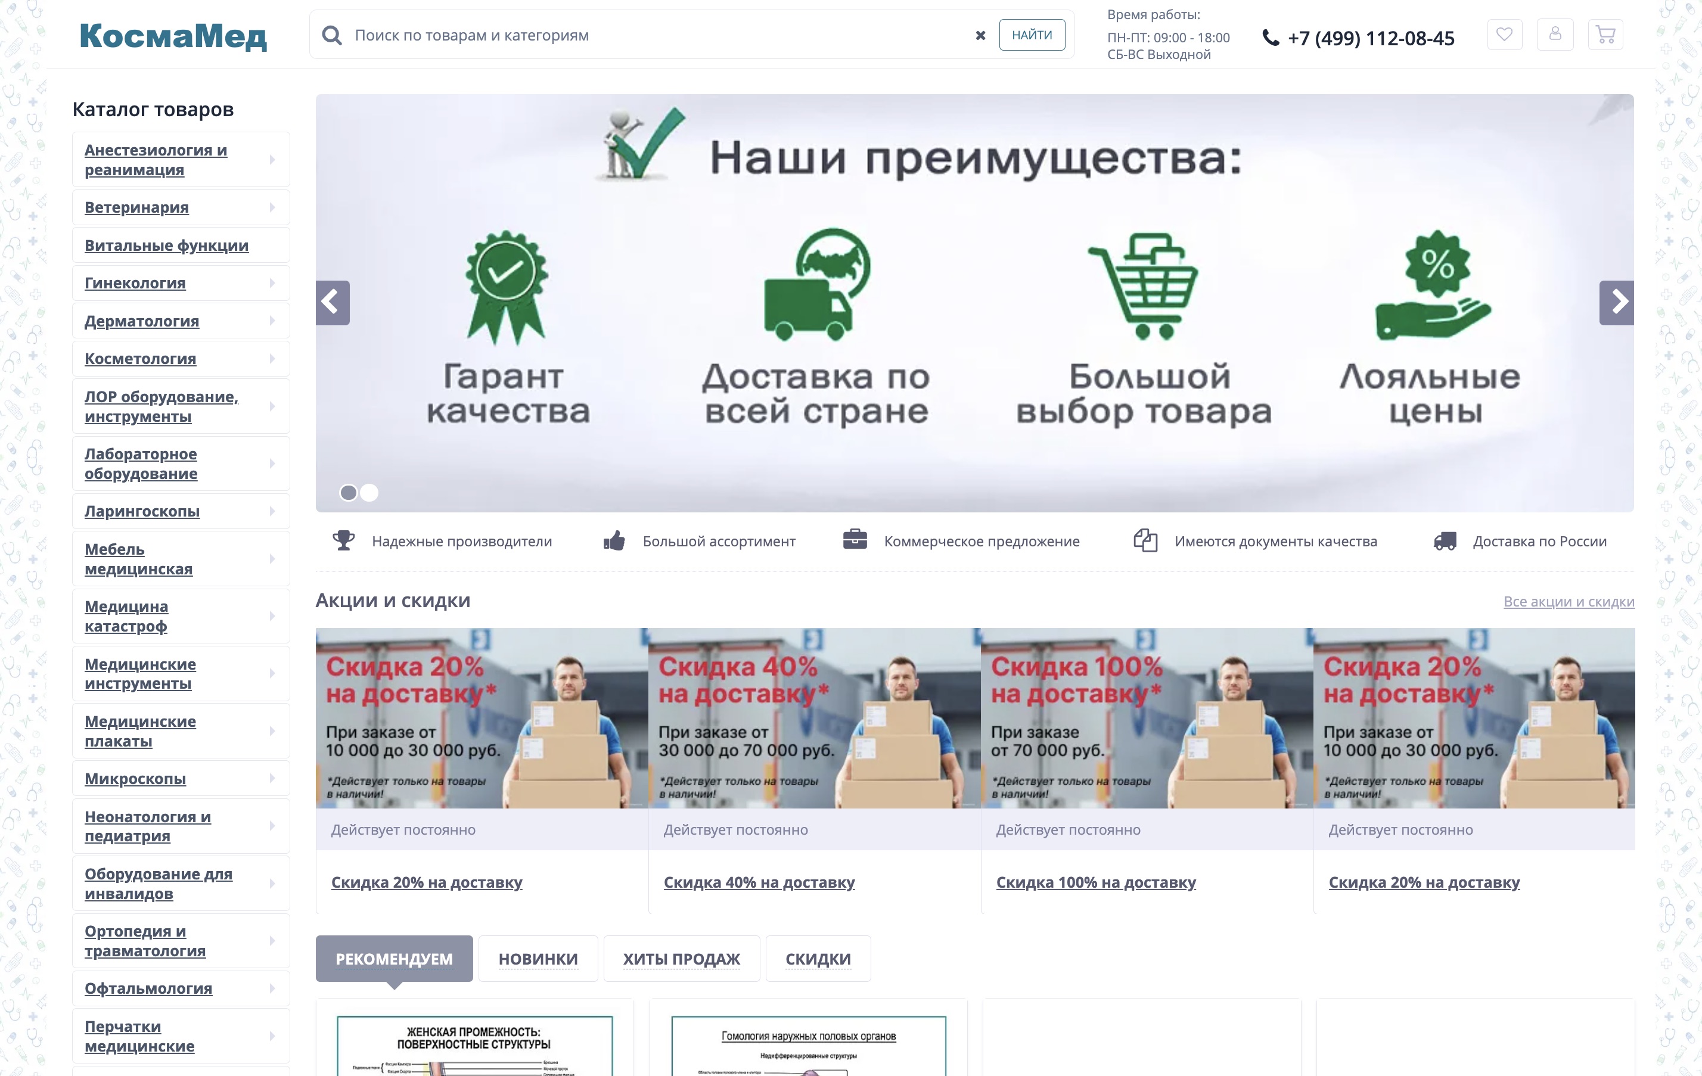Expand Ларингоскопы submenu arrow
Image resolution: width=1702 pixels, height=1076 pixels.
coord(272,511)
